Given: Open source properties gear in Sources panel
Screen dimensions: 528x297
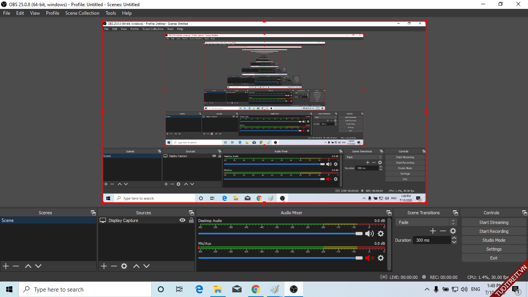Looking at the screenshot, I should [124, 266].
